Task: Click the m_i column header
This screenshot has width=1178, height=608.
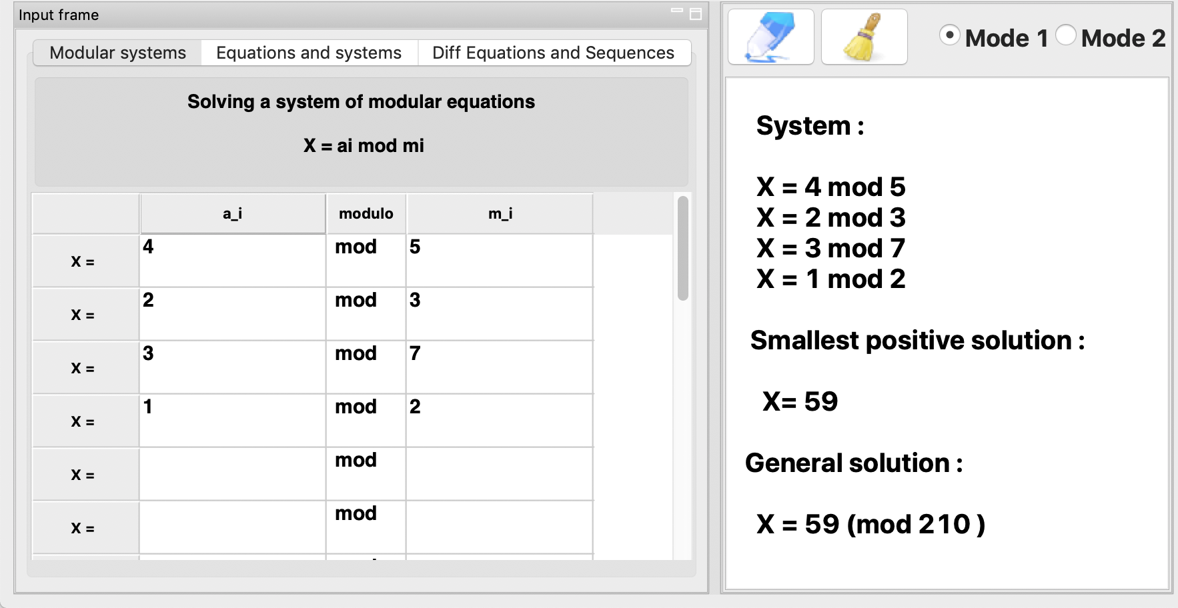Action: tap(500, 213)
